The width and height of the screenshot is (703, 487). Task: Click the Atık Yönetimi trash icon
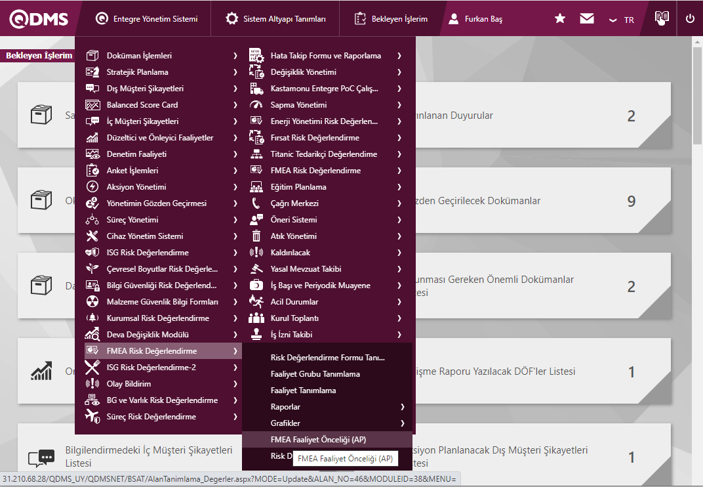click(x=256, y=236)
